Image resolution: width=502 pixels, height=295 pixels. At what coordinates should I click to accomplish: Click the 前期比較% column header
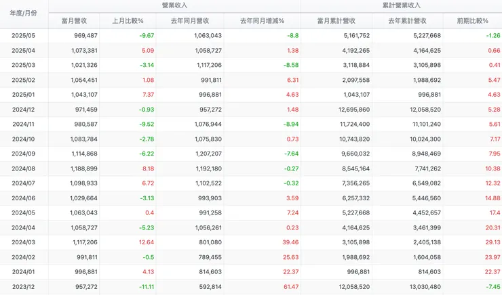[x=473, y=21]
